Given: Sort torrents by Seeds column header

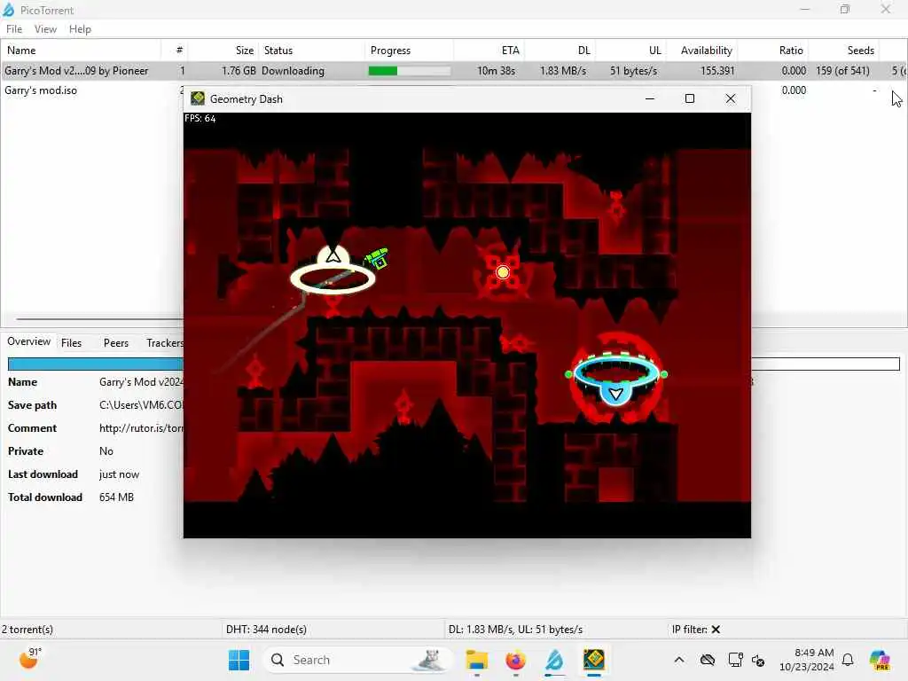Looking at the screenshot, I should point(843,51).
